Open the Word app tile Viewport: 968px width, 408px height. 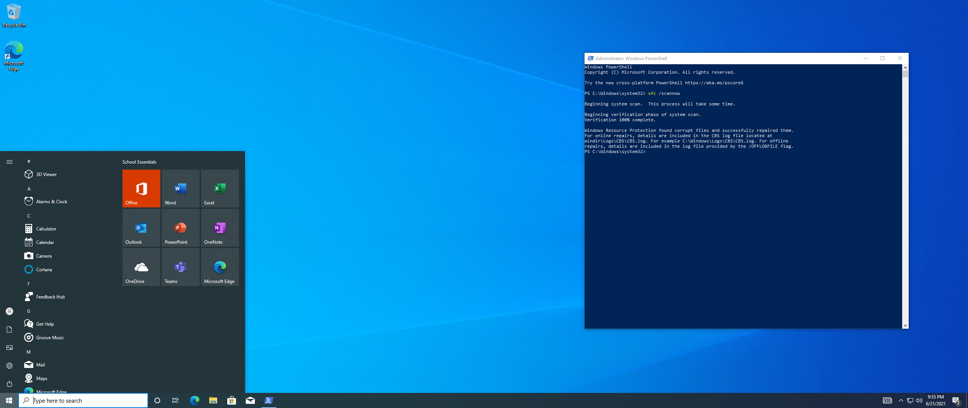[x=180, y=189]
